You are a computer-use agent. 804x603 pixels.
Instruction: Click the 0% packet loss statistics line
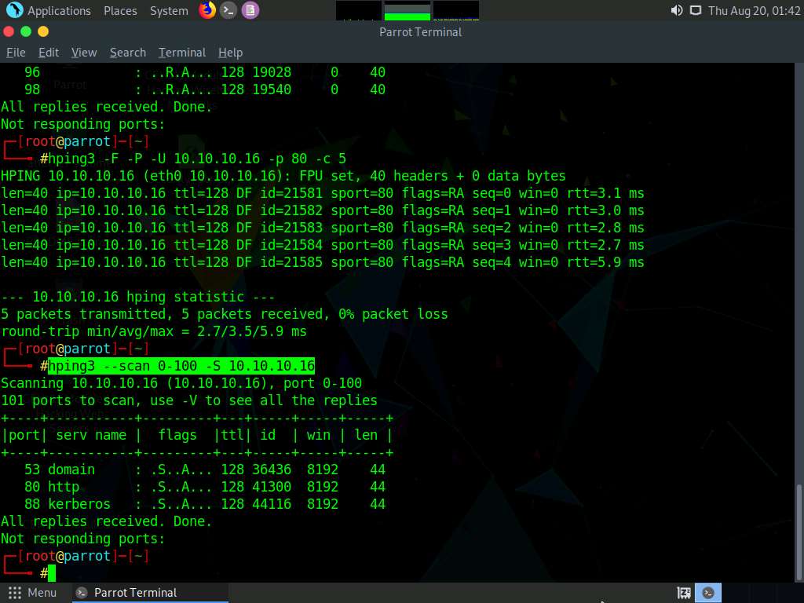(x=225, y=314)
